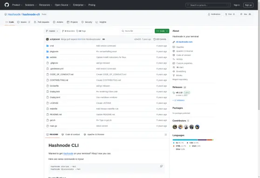This screenshot has width=260, height=178.
Task: Open commits history clock icon
Action: pyautogui.click(x=154, y=39)
